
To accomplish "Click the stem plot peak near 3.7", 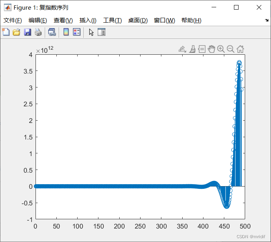I will pyautogui.click(x=239, y=62).
